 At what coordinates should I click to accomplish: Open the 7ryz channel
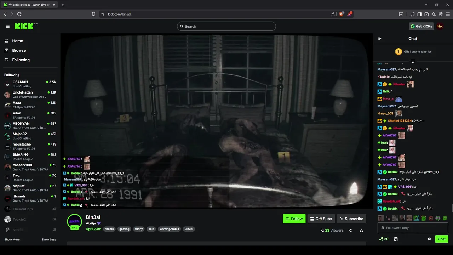pos(30,177)
